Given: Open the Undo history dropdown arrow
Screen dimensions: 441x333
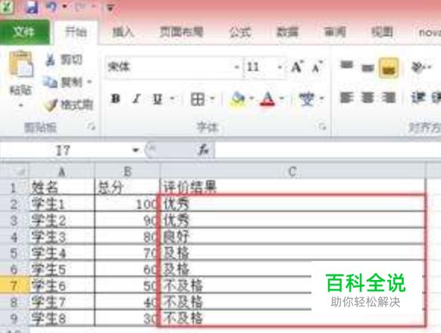Looking at the screenshot, I should tap(64, 7).
